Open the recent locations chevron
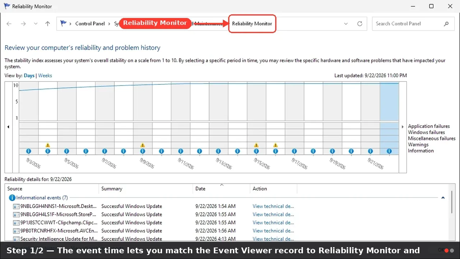Image resolution: width=460 pixels, height=259 pixels. 36,24
